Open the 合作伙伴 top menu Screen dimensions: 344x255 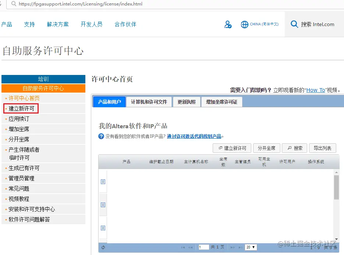pyautogui.click(x=125, y=24)
